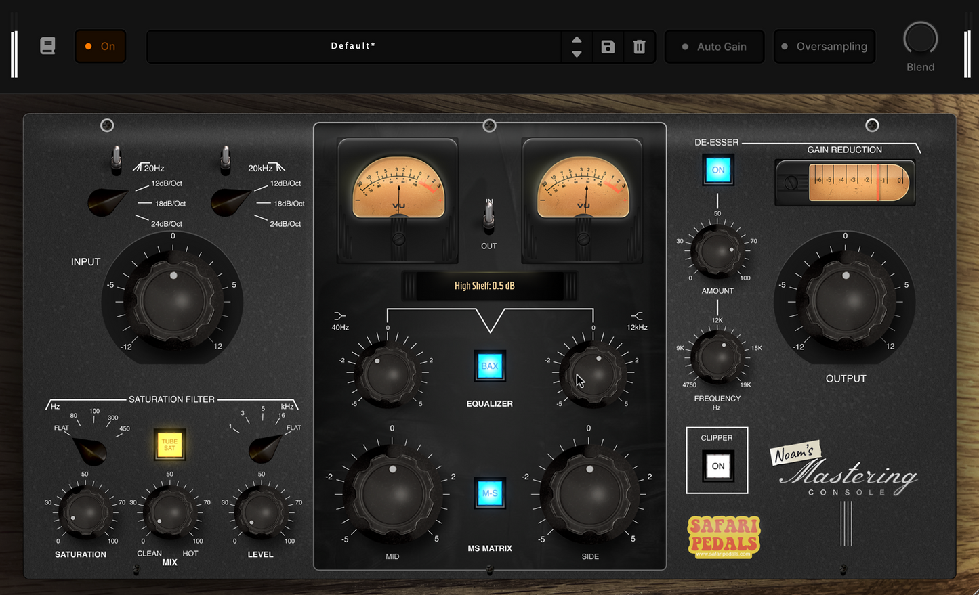Delete the preset using trash icon
Image resolution: width=979 pixels, height=595 pixels.
[639, 47]
